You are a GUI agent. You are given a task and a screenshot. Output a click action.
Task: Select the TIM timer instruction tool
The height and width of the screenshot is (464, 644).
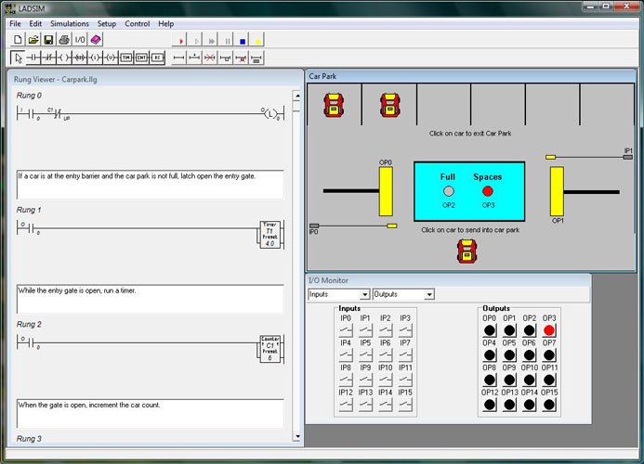[125, 58]
